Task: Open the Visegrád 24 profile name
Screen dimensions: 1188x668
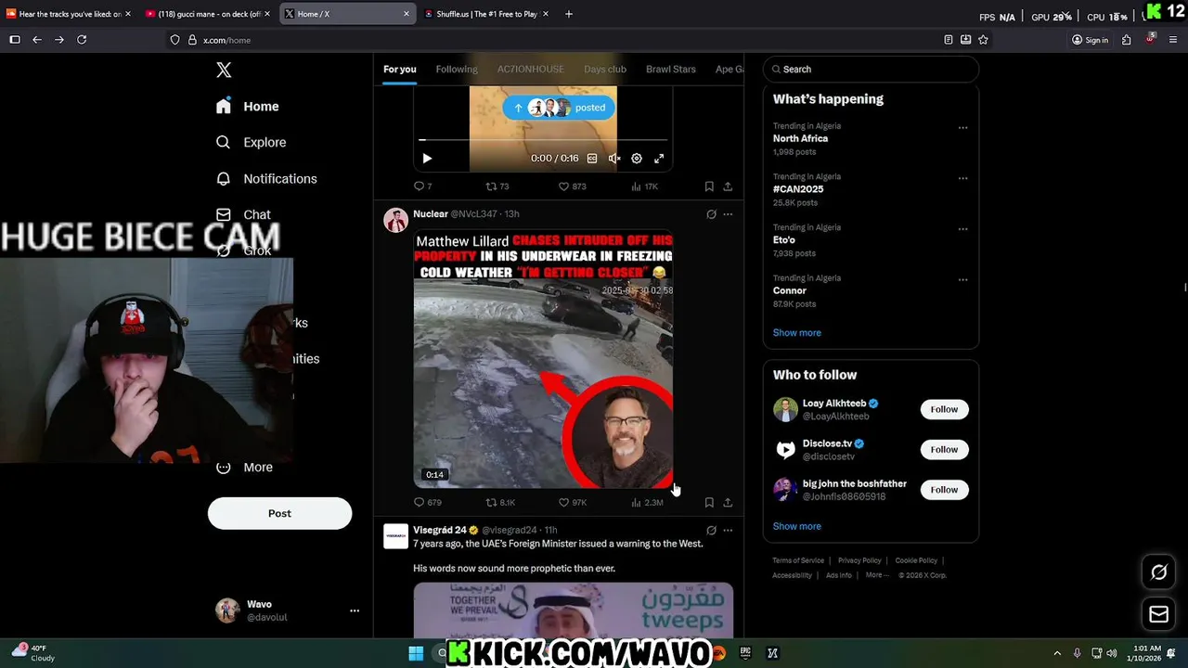Action: pyautogui.click(x=440, y=530)
